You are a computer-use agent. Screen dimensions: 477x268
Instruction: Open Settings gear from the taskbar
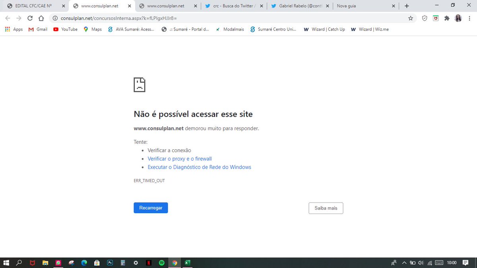pos(136,262)
